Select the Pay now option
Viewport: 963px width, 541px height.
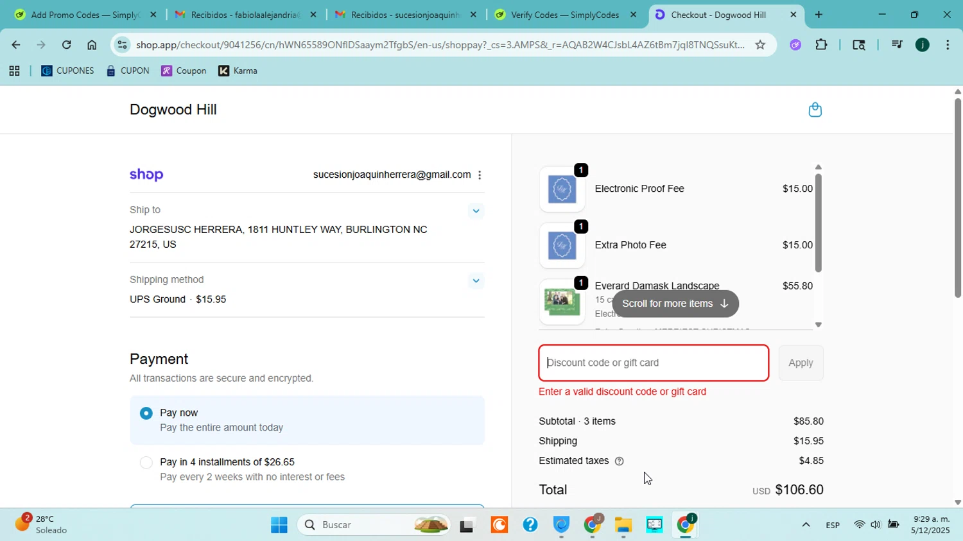pos(307,420)
